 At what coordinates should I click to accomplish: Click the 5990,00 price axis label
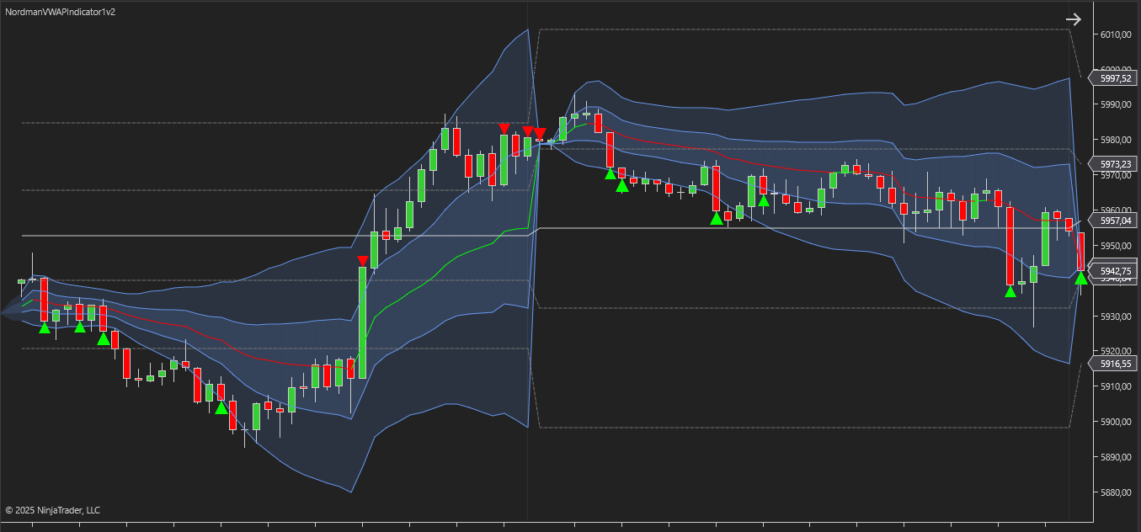click(x=1115, y=105)
